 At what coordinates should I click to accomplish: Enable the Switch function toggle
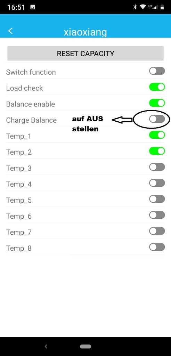click(157, 71)
